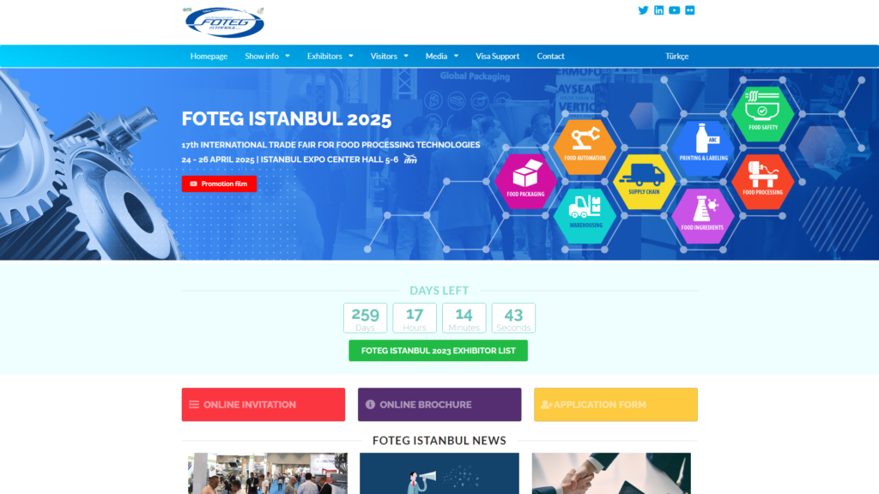879x494 pixels.
Task: Expand the Visitors dropdown menu
Action: 389,56
